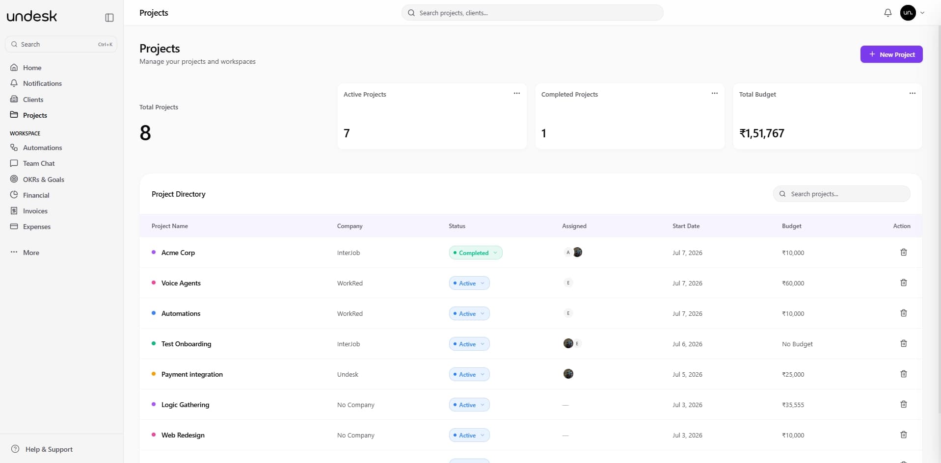
Task: Click assigned avatar photo for Acme Corp
Action: (578, 252)
